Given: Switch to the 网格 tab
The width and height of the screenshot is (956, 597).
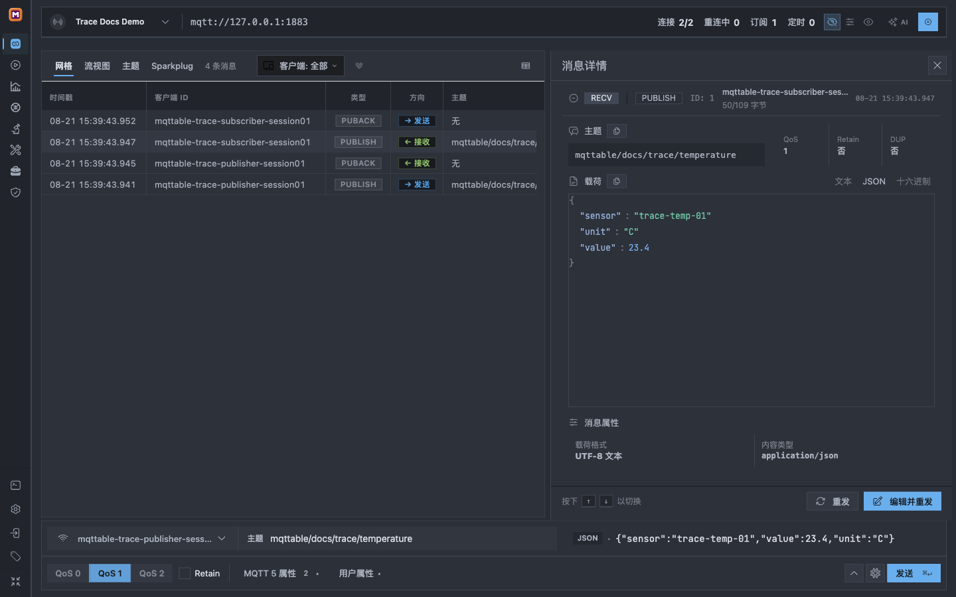Looking at the screenshot, I should point(64,66).
